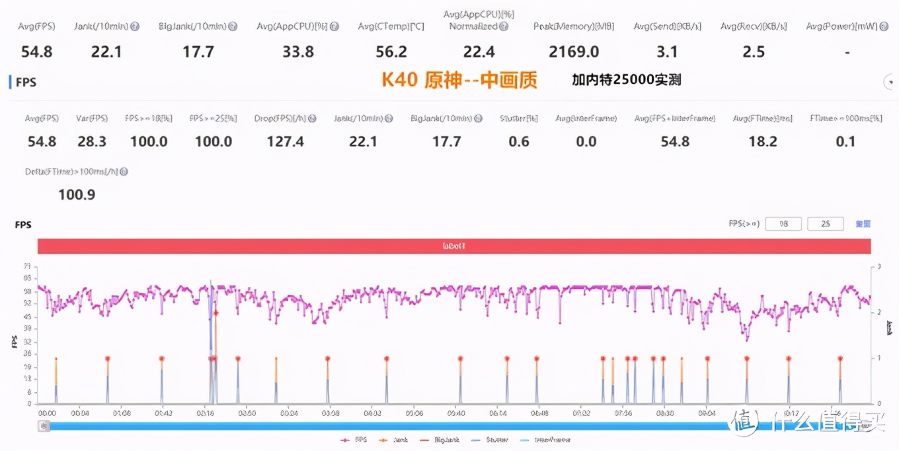Click the 加内特25000实测 caption
The height and width of the screenshot is (451, 899).
tap(627, 80)
